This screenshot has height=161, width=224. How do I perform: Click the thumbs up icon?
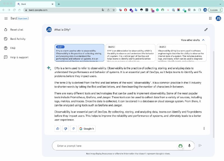tap(58, 129)
